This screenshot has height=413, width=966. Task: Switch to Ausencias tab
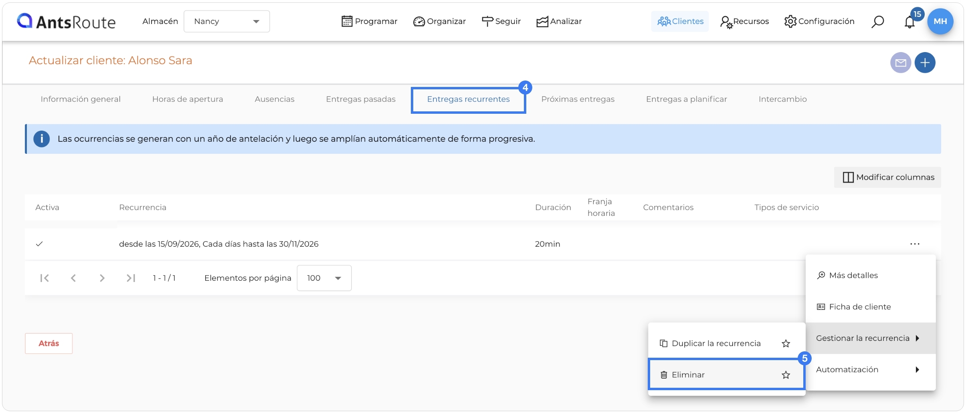tap(275, 99)
